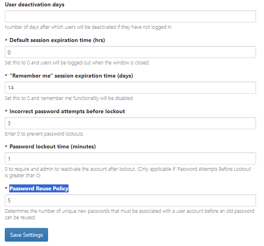Click the highlighted Password Reuse Policy label
The height and width of the screenshot is (246, 264).
pyautogui.click(x=39, y=188)
